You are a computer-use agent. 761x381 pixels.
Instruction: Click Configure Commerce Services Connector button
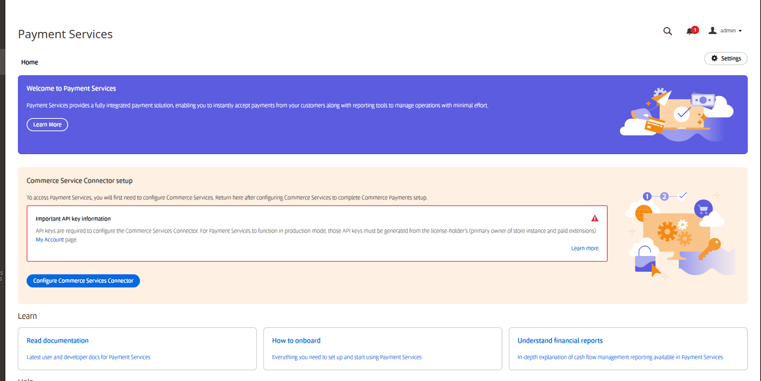83,281
